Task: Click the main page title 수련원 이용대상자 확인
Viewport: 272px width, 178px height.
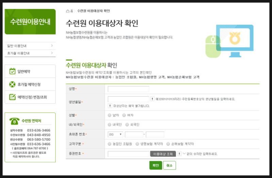Action: pyautogui.click(x=102, y=23)
